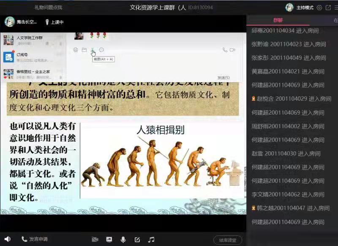
Task: Toggle the camera video icon
Action: pyautogui.click(x=95, y=239)
